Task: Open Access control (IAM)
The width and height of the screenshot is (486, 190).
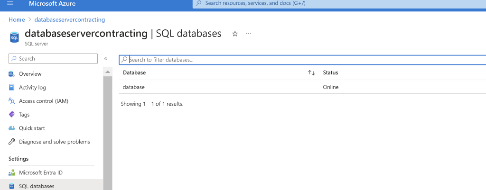Action: tap(43, 101)
